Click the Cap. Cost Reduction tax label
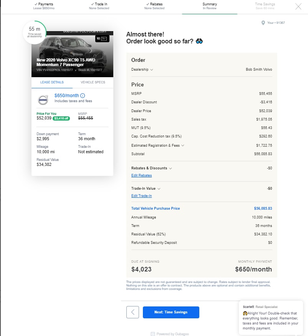Viewport: 308px width, 336px height. pyautogui.click(x=156, y=136)
